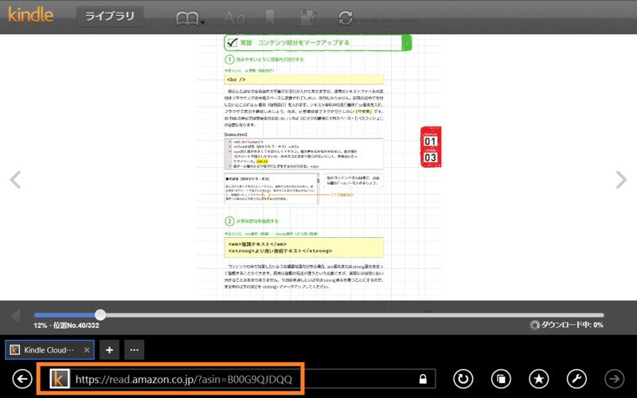Sync reading position with refresh icon
The image size is (637, 398).
point(346,18)
